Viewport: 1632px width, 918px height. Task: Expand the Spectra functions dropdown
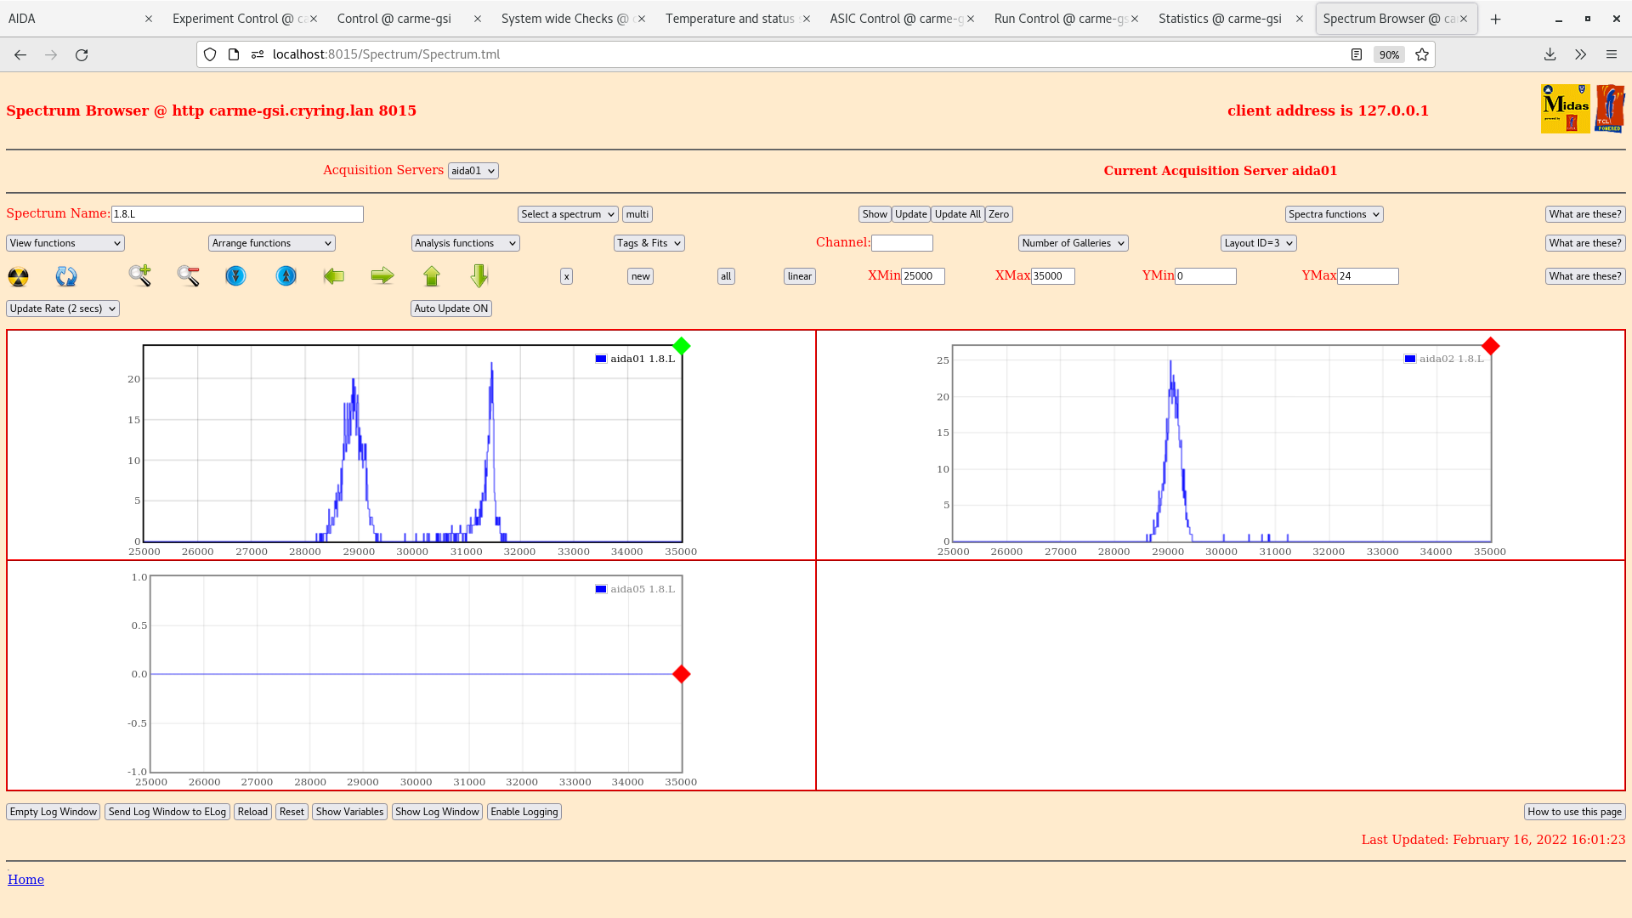point(1333,213)
